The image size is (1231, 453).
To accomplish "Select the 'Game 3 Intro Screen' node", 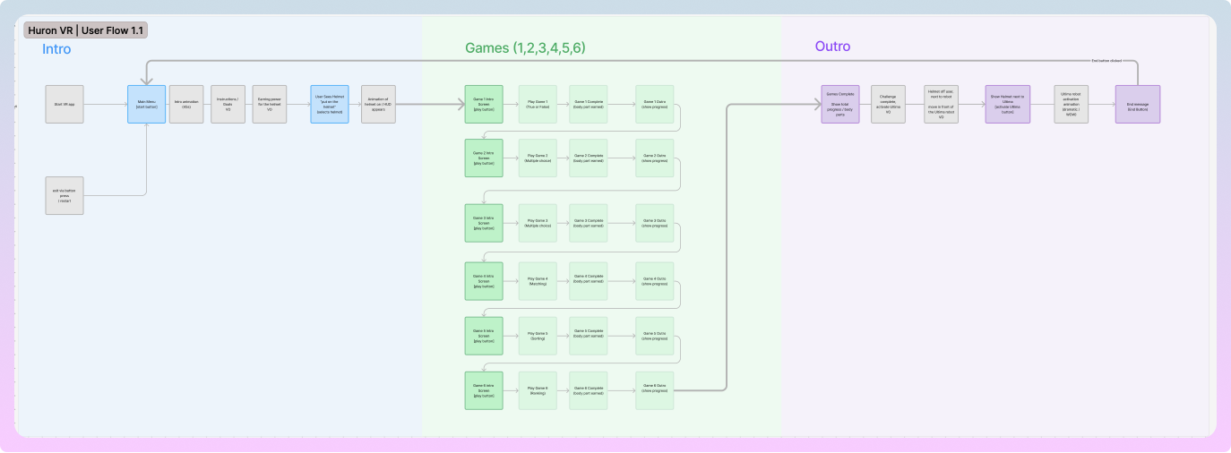I will 484,223.
